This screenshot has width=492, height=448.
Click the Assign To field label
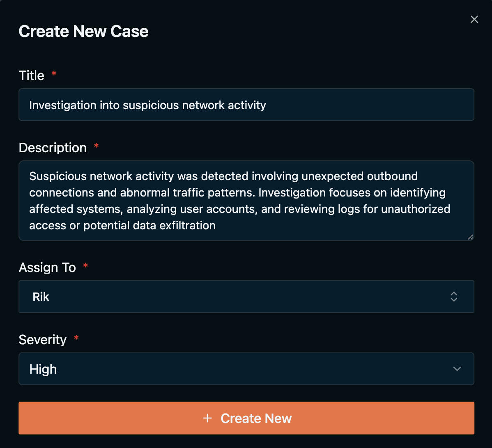pos(48,267)
